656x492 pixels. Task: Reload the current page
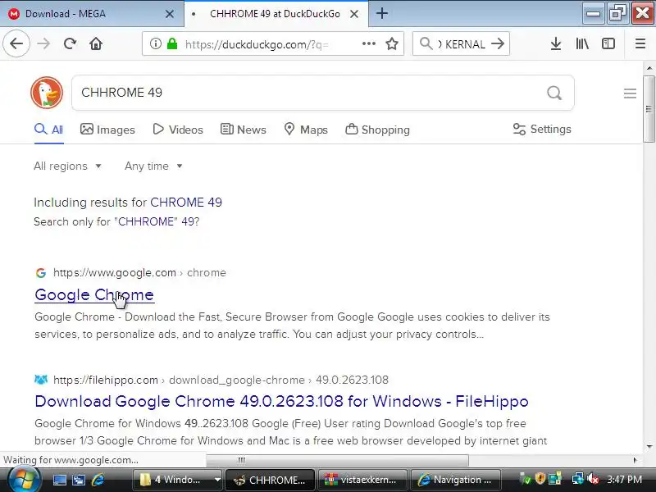click(x=70, y=43)
